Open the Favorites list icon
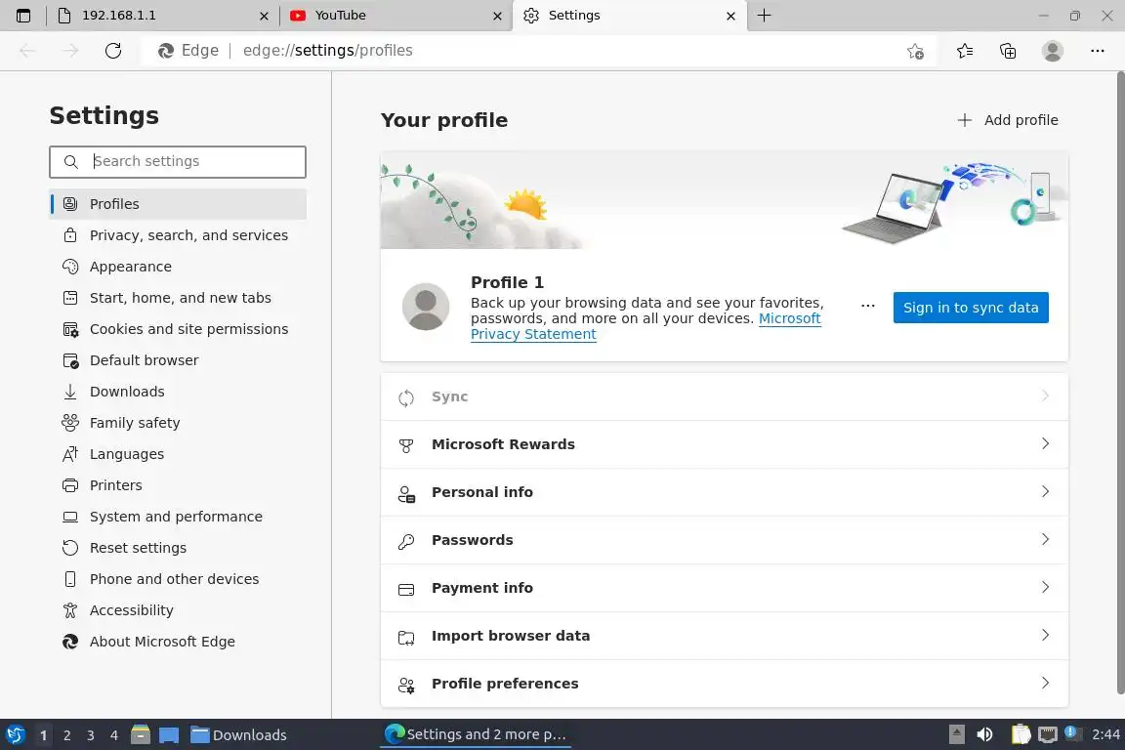 (965, 51)
